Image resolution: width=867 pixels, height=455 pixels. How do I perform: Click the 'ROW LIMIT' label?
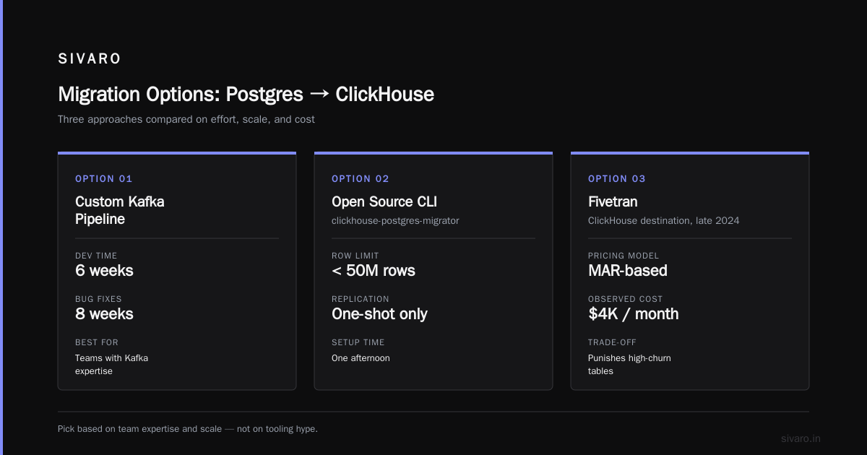point(355,256)
